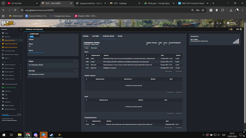
Task: Select the Все записи sub-tab
Action: click(94, 48)
